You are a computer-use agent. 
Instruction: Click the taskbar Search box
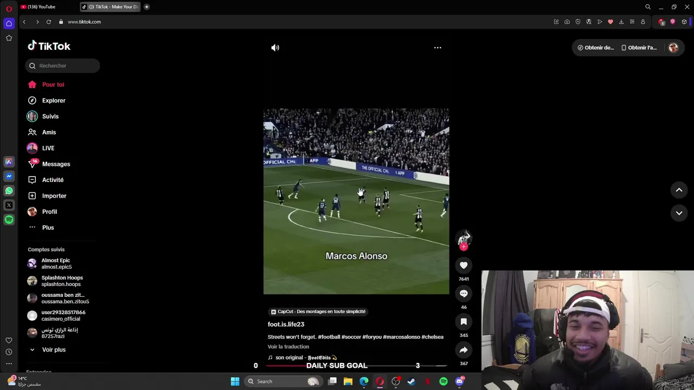284,381
